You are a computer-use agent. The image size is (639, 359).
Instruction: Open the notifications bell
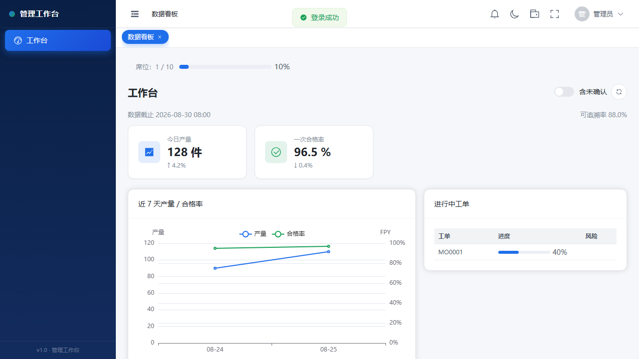[x=495, y=14]
